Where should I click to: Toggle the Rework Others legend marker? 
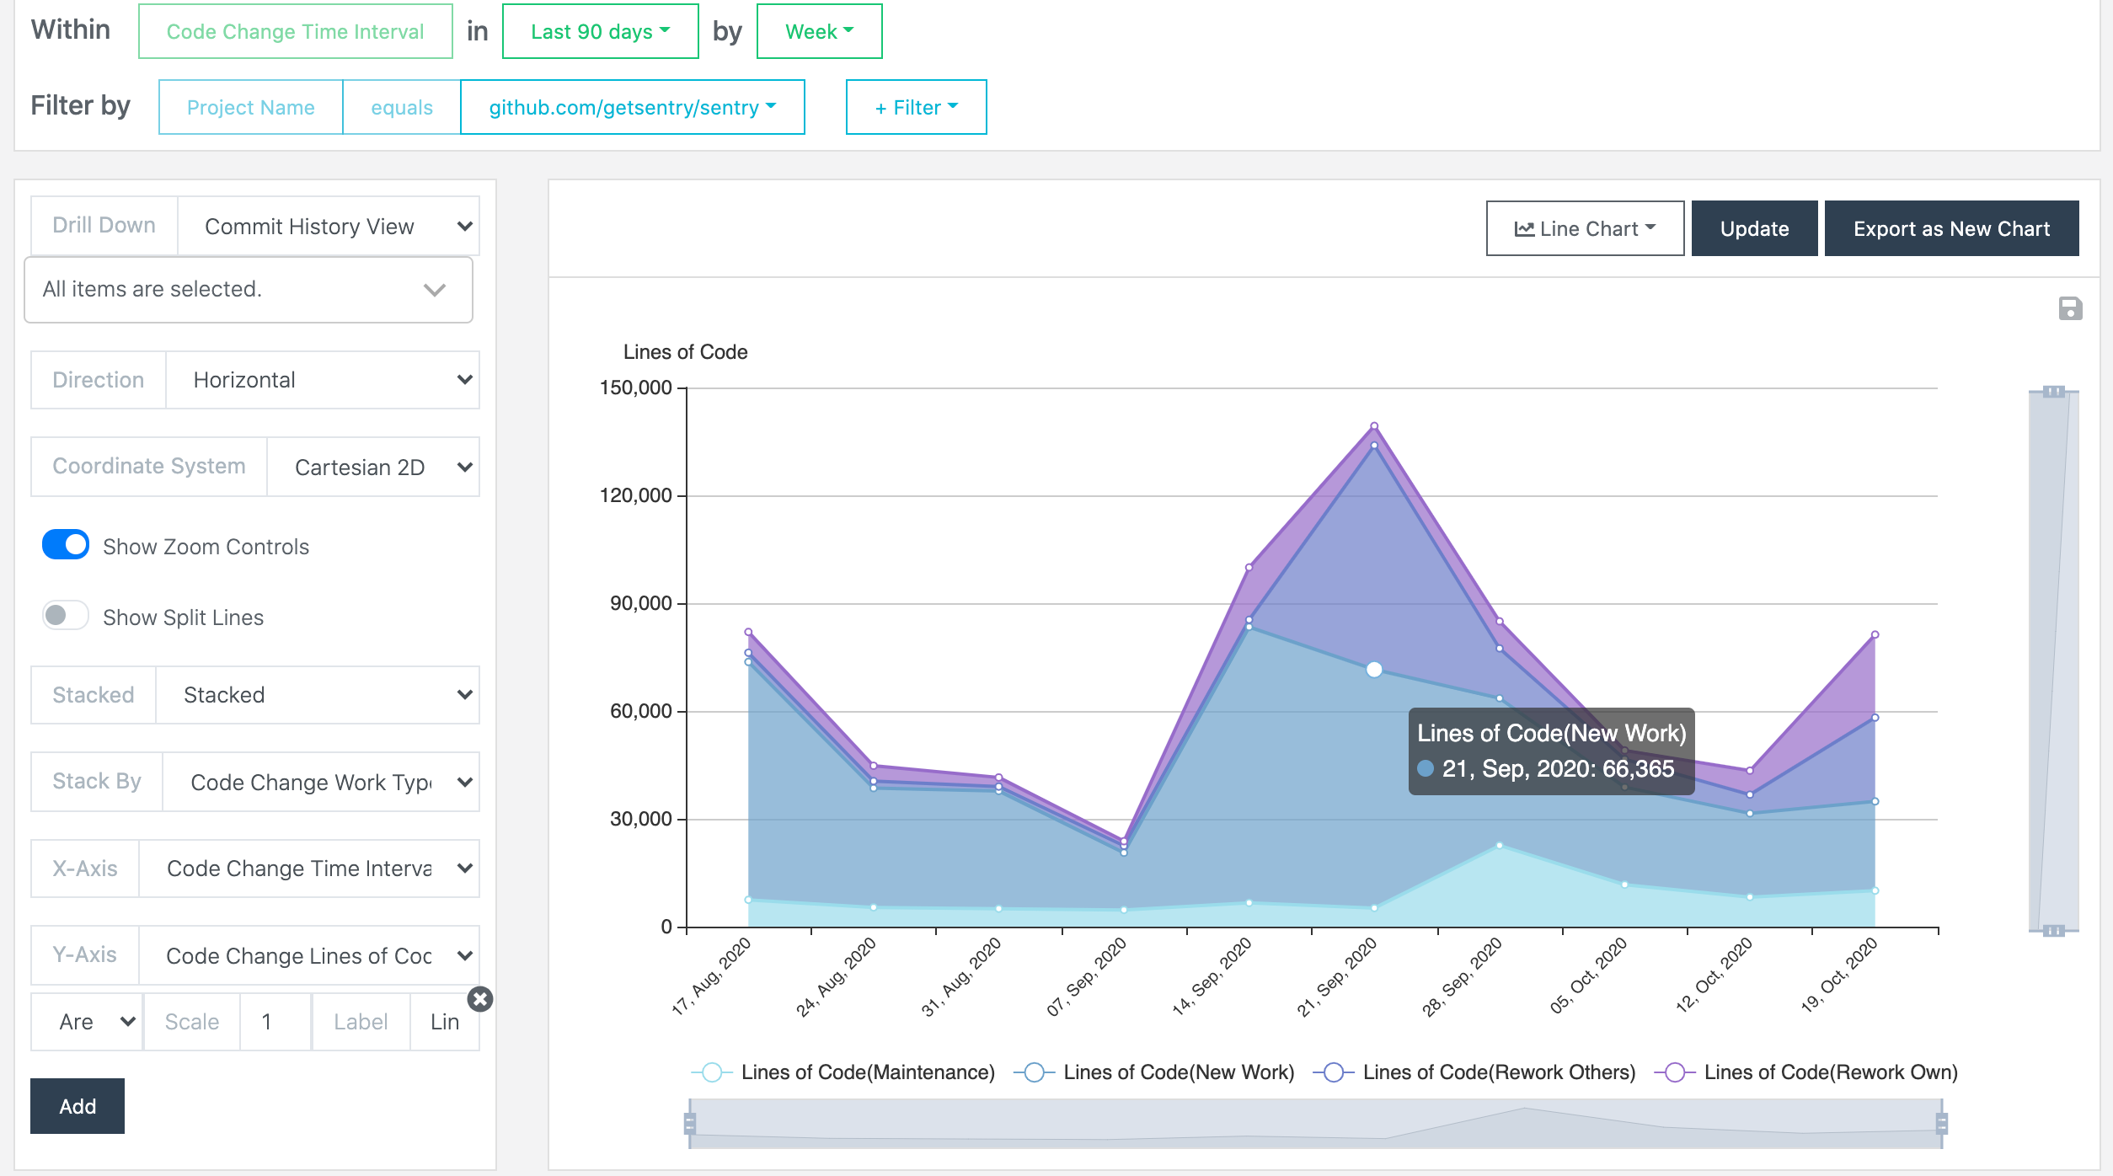pyautogui.click(x=1334, y=1072)
